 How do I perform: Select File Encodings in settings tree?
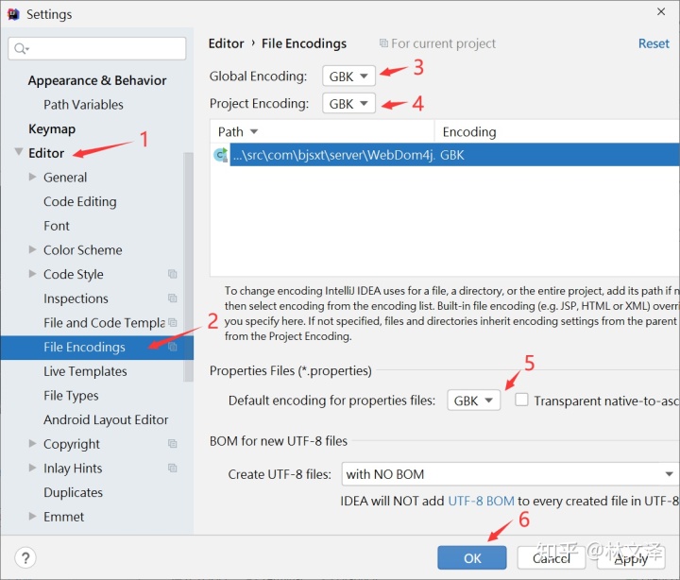[x=96, y=347]
